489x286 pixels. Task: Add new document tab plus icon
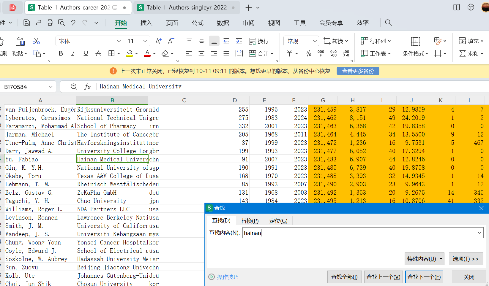(x=249, y=8)
